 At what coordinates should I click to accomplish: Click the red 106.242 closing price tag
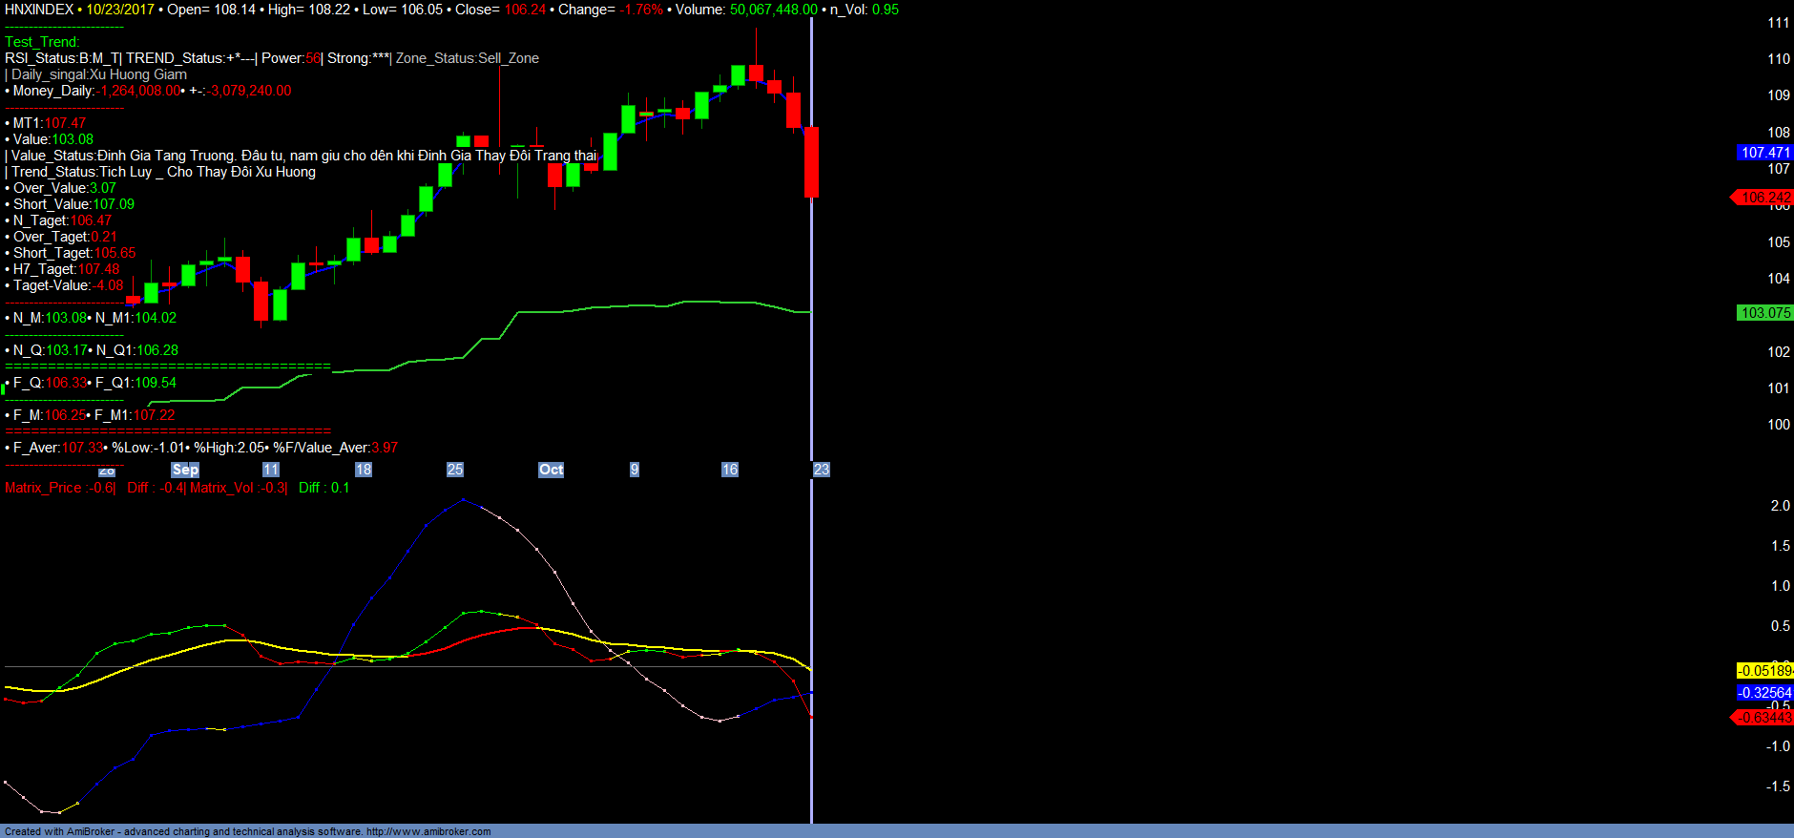click(1764, 198)
